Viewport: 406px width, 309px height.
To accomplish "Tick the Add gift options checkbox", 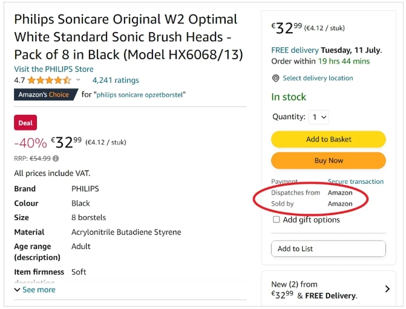I will tap(277, 220).
